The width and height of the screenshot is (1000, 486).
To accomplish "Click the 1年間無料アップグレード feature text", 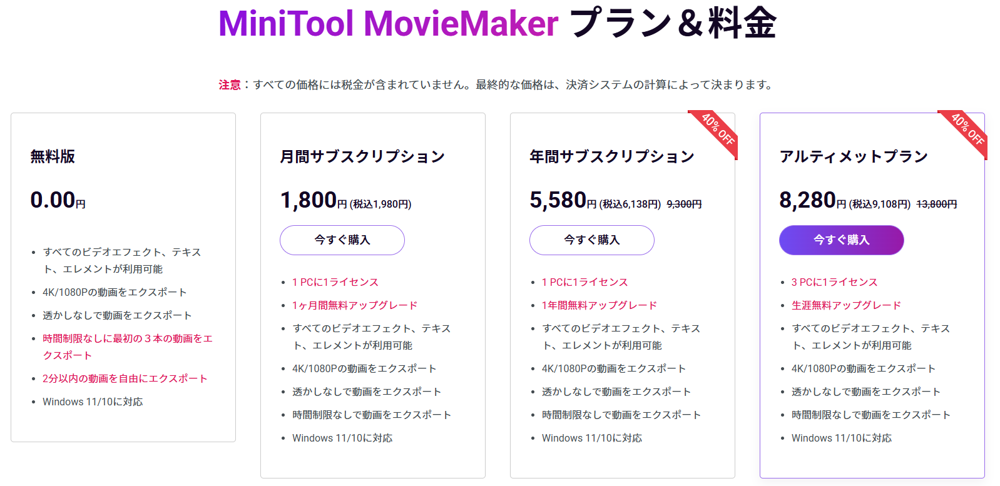I will [x=599, y=305].
